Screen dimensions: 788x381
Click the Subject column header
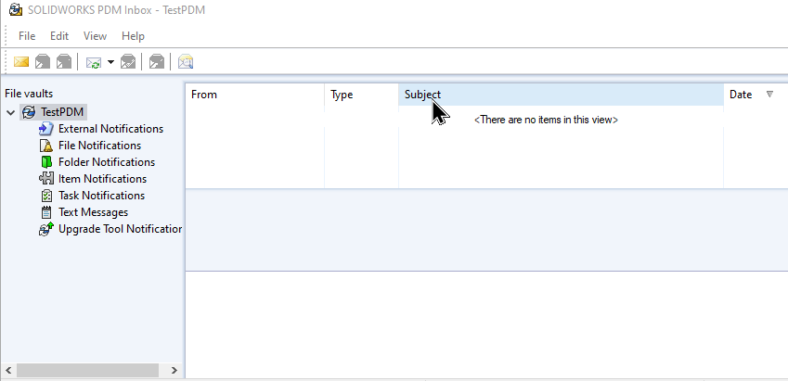[x=561, y=95]
